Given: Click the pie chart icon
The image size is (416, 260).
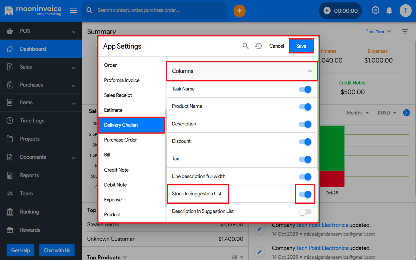Looking at the screenshot, I should (406, 113).
